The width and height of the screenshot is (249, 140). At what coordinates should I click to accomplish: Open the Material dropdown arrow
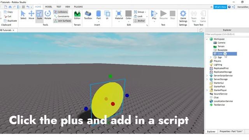pyautogui.click(x=119, y=21)
